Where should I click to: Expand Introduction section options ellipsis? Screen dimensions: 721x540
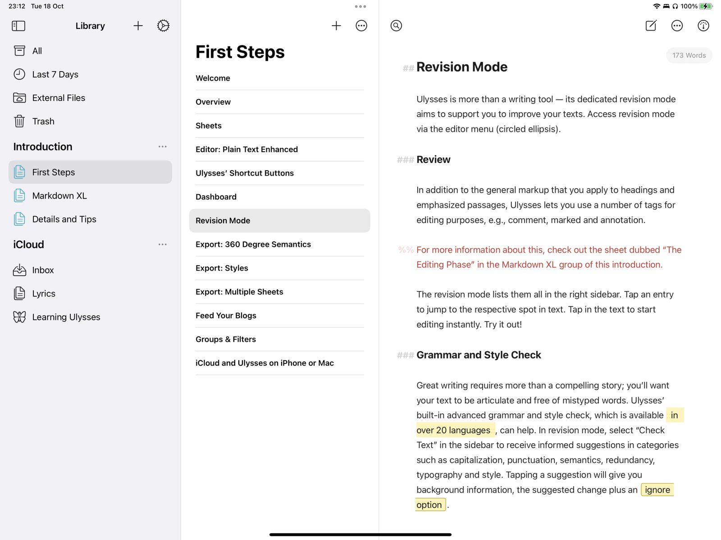163,147
